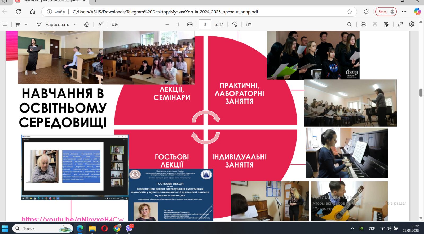Image resolution: width=424 pixels, height=234 pixels.
Task: Toggle the Нарисовать drawing tool
Action: [x=53, y=24]
